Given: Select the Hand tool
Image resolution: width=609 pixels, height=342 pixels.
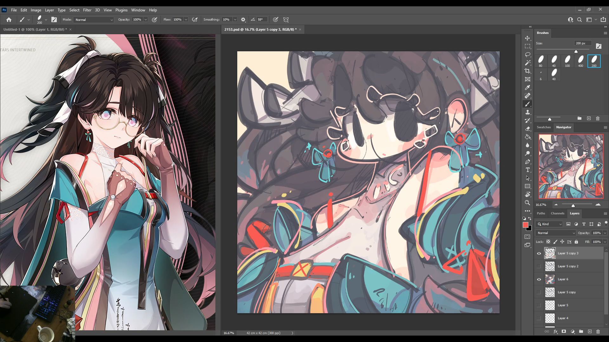Looking at the screenshot, I should pyautogui.click(x=527, y=194).
